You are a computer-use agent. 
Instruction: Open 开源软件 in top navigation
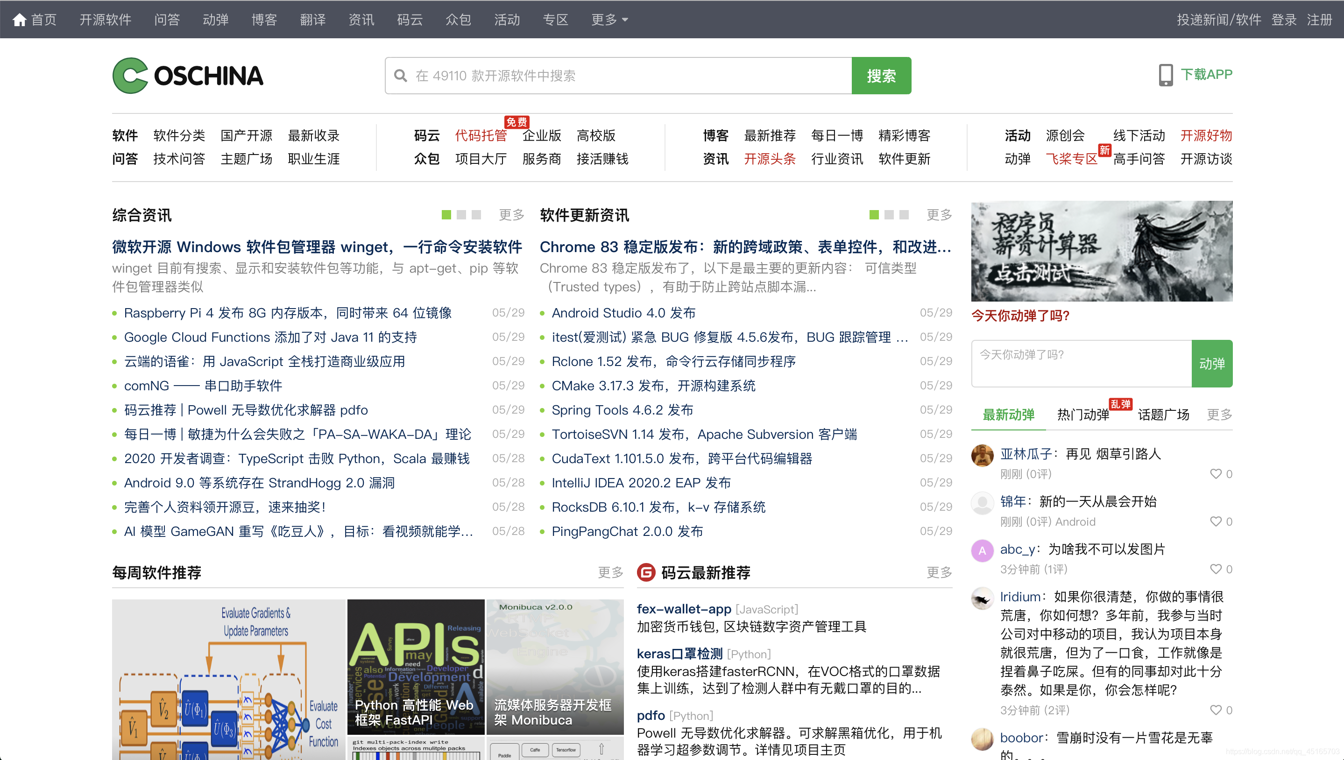pyautogui.click(x=106, y=20)
